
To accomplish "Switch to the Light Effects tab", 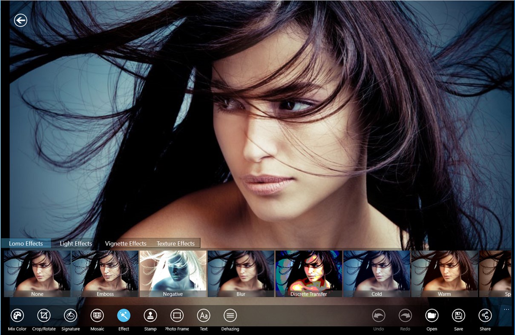I will tap(75, 243).
